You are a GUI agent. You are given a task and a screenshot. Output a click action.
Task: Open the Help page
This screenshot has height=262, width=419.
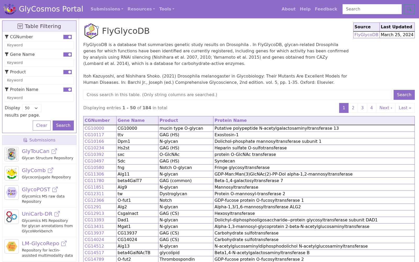[305, 9]
